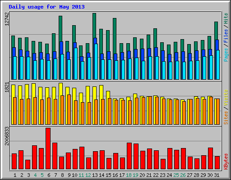Click the Pages / Files / Hits legend label

point(226,37)
